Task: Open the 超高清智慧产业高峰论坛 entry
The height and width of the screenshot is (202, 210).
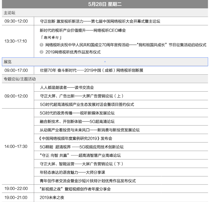Action: click(80, 155)
